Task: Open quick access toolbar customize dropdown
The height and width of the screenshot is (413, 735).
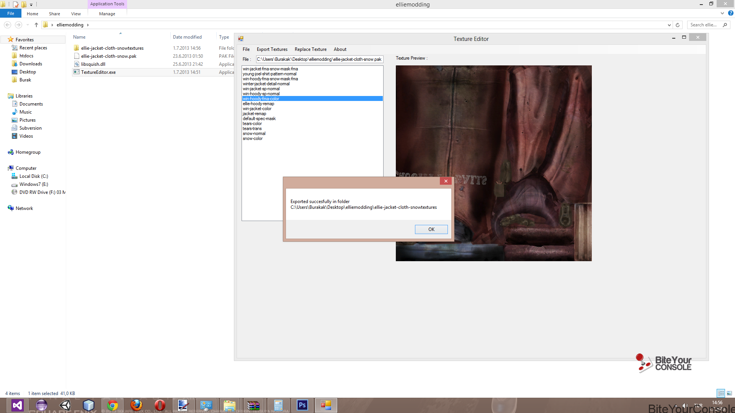Action: [31, 5]
